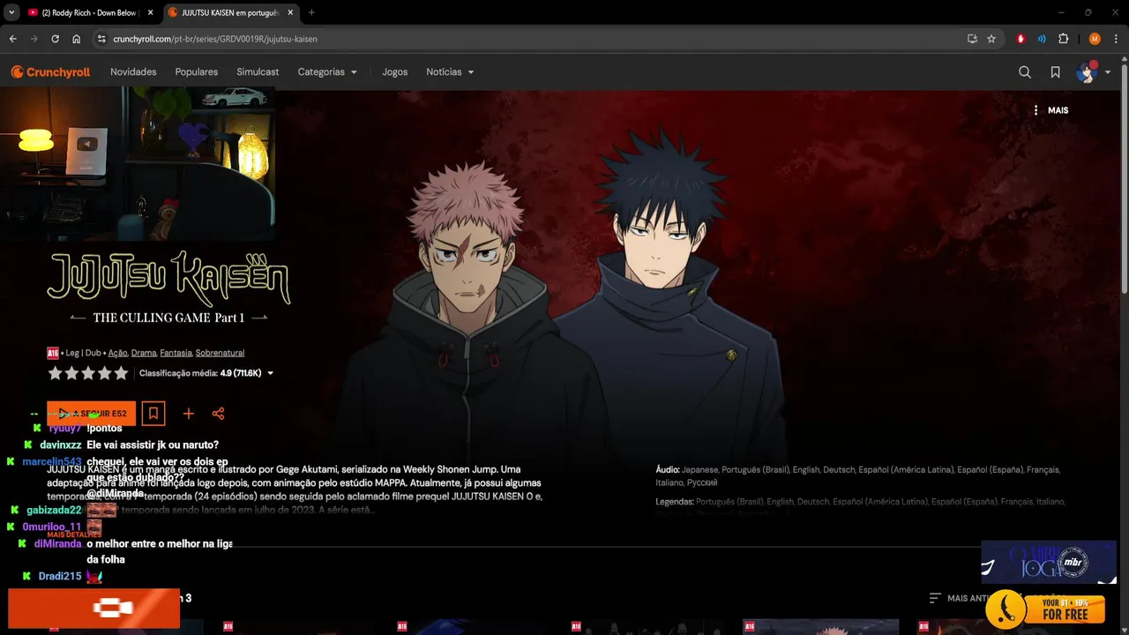Expand the profile menu arrow
This screenshot has height=635, width=1129.
point(1108,72)
